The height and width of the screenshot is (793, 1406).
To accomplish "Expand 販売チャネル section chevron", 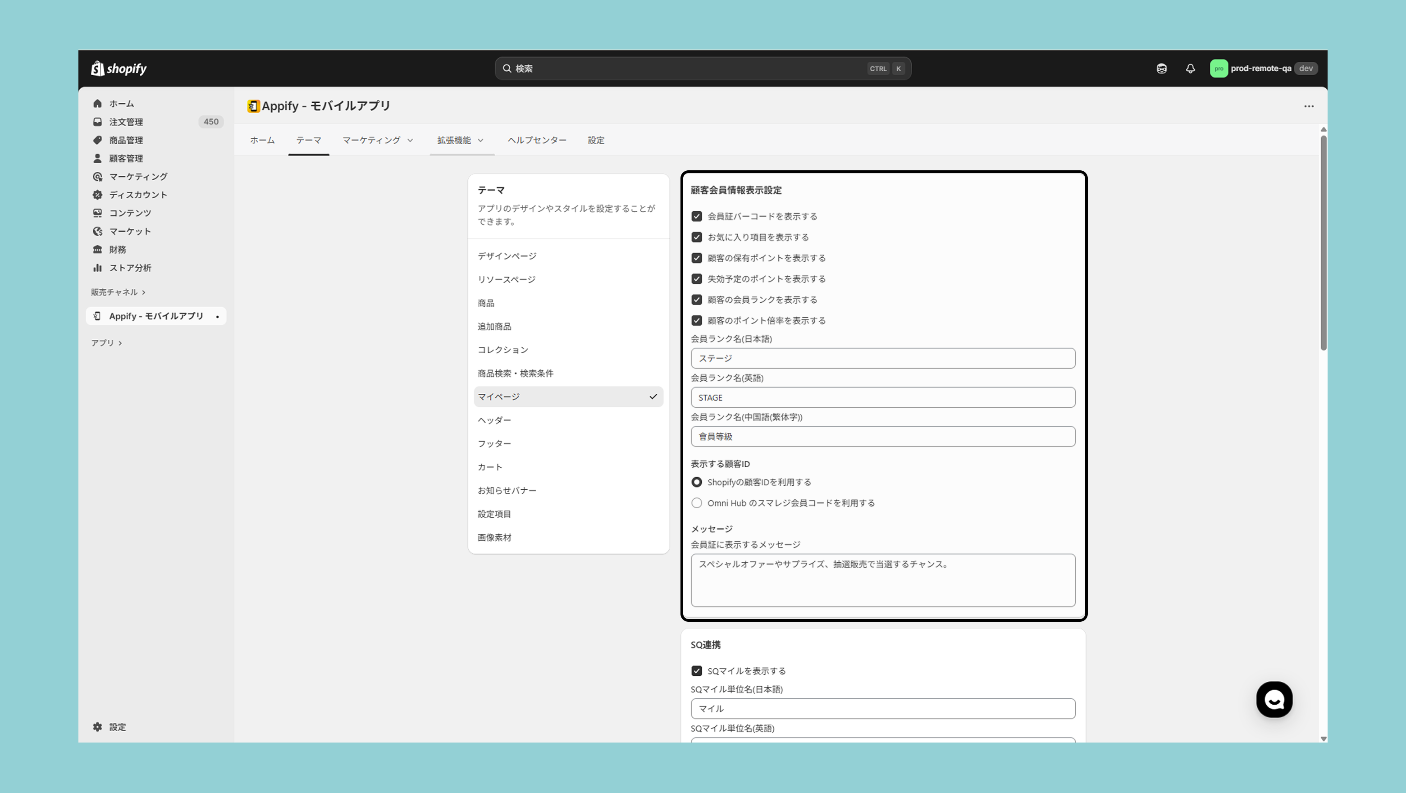I will pos(144,292).
